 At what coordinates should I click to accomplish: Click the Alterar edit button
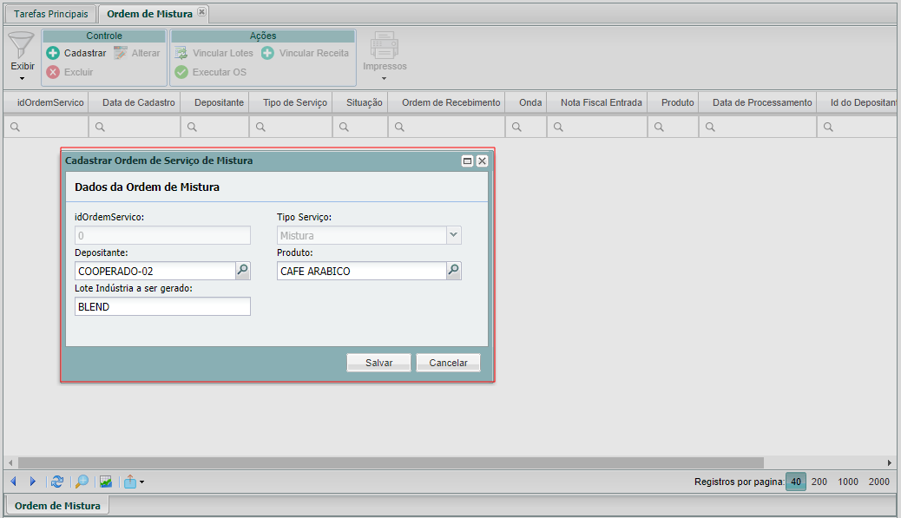click(137, 53)
